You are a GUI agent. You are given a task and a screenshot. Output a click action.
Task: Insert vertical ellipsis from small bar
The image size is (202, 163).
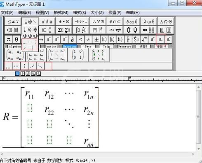(x=24, y=66)
